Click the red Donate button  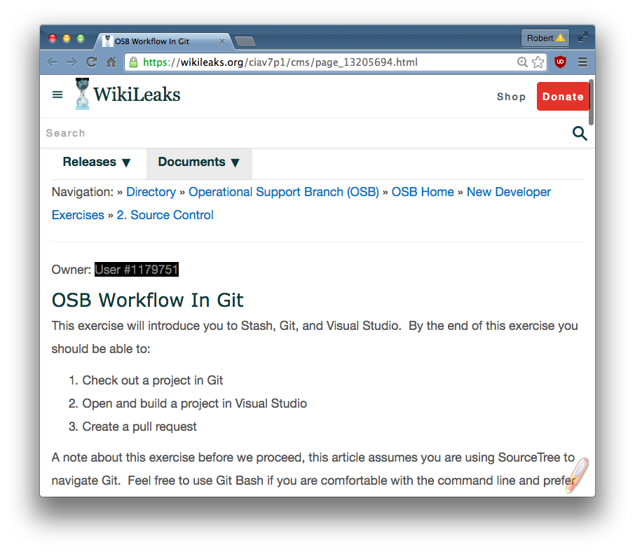point(563,96)
